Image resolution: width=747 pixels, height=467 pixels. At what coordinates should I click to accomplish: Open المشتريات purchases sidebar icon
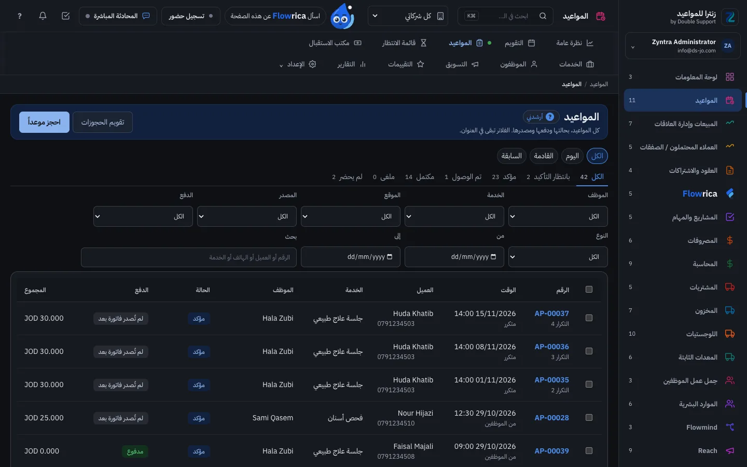point(730,287)
